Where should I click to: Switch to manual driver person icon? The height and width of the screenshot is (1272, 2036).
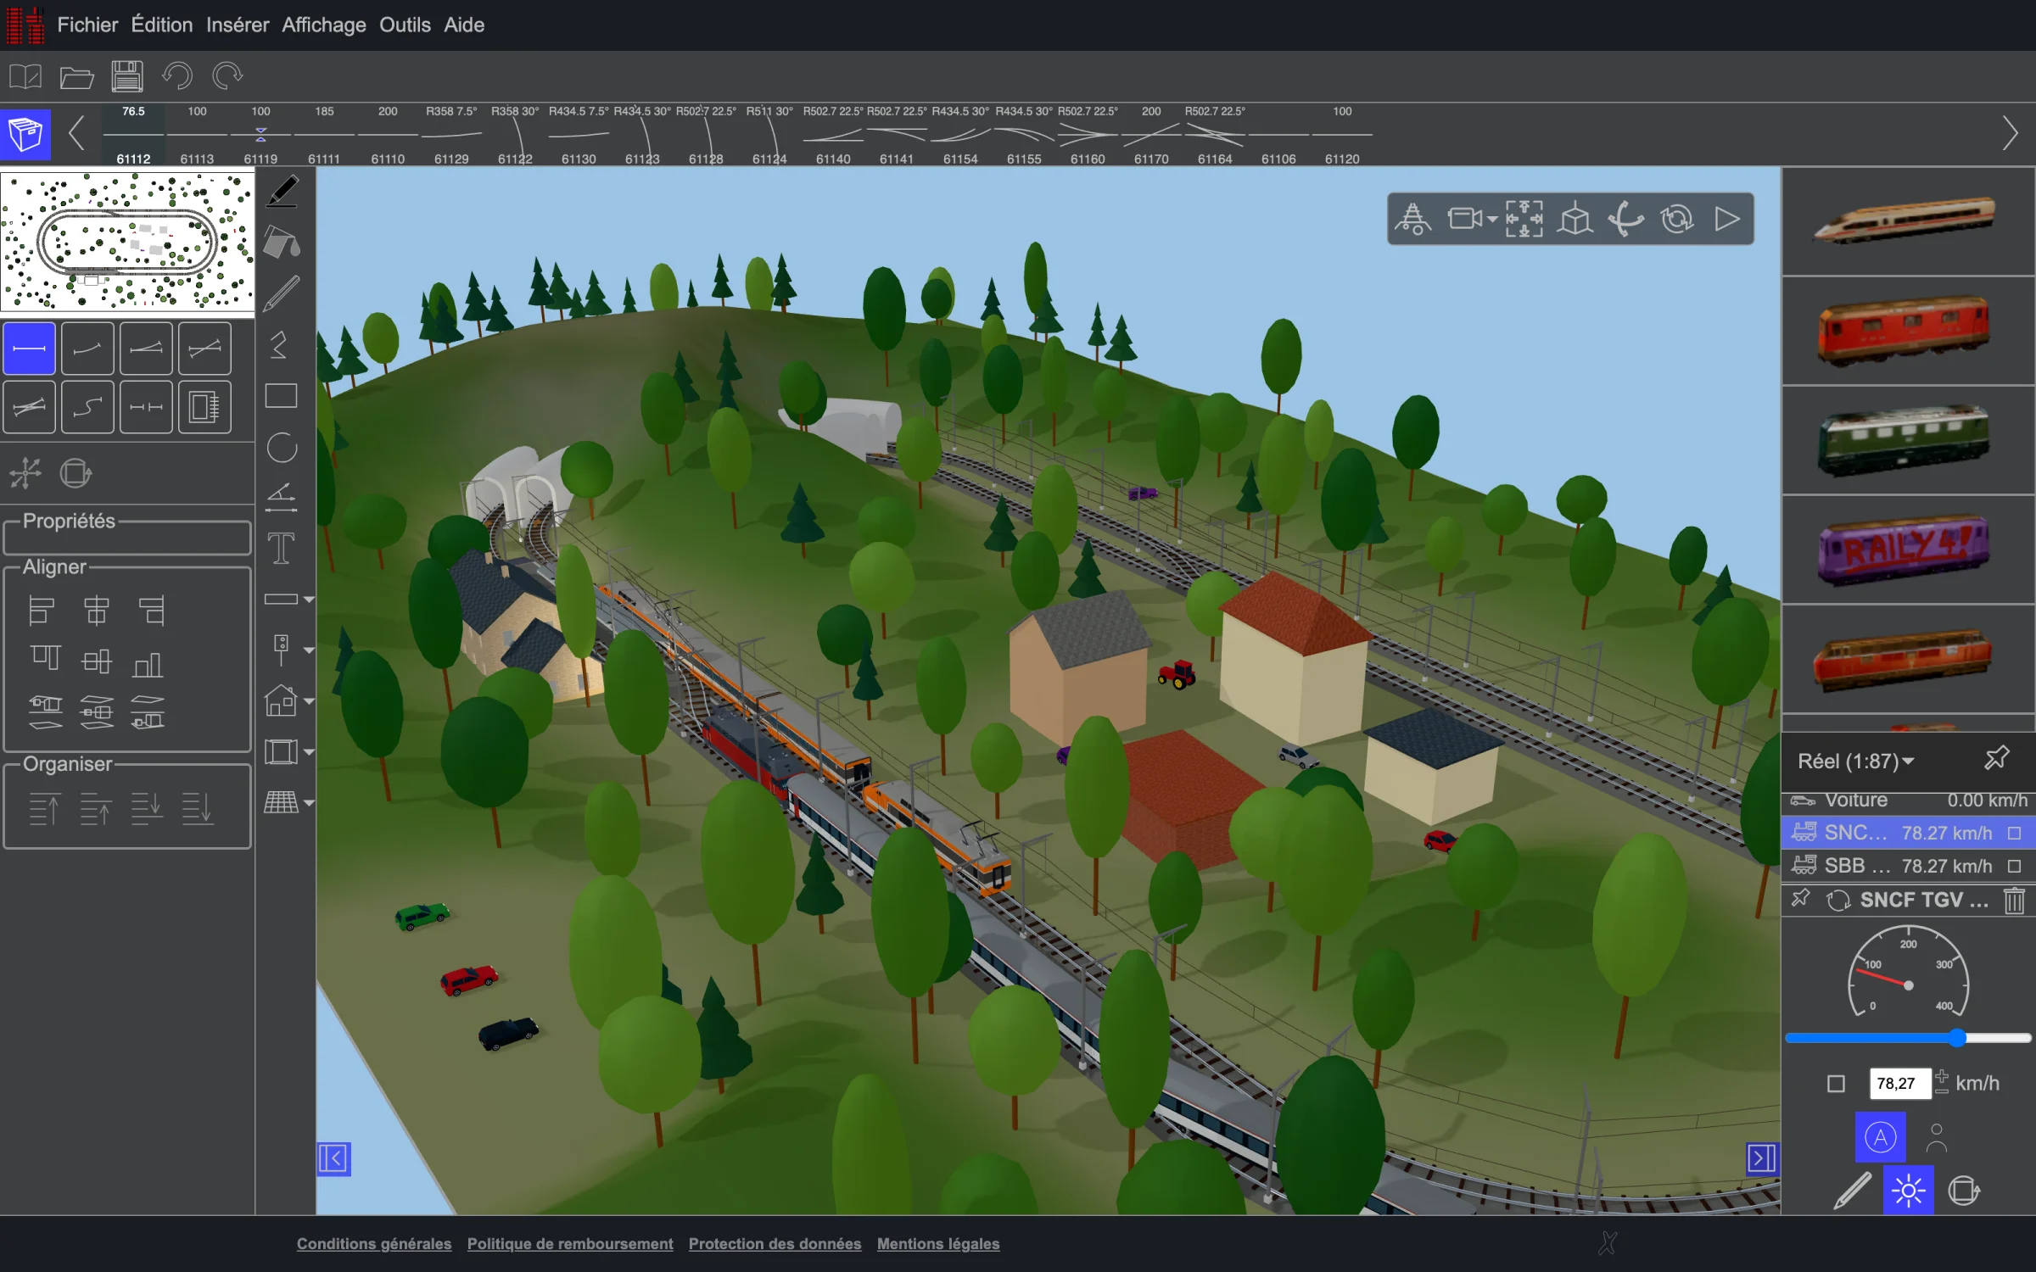(x=1936, y=1137)
